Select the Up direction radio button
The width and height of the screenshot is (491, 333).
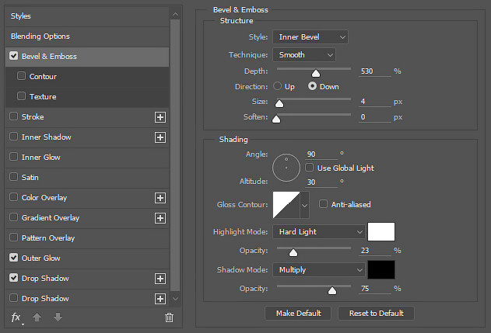(278, 86)
